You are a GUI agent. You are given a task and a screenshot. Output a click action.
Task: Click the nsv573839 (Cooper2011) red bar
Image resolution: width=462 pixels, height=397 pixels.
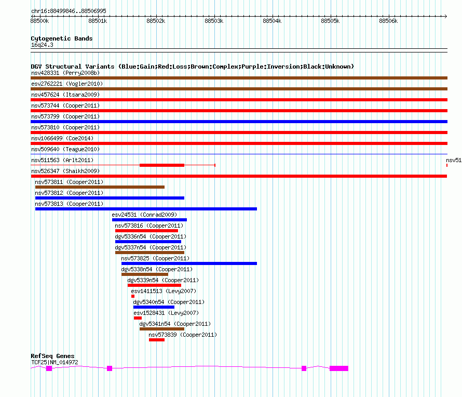point(157,340)
